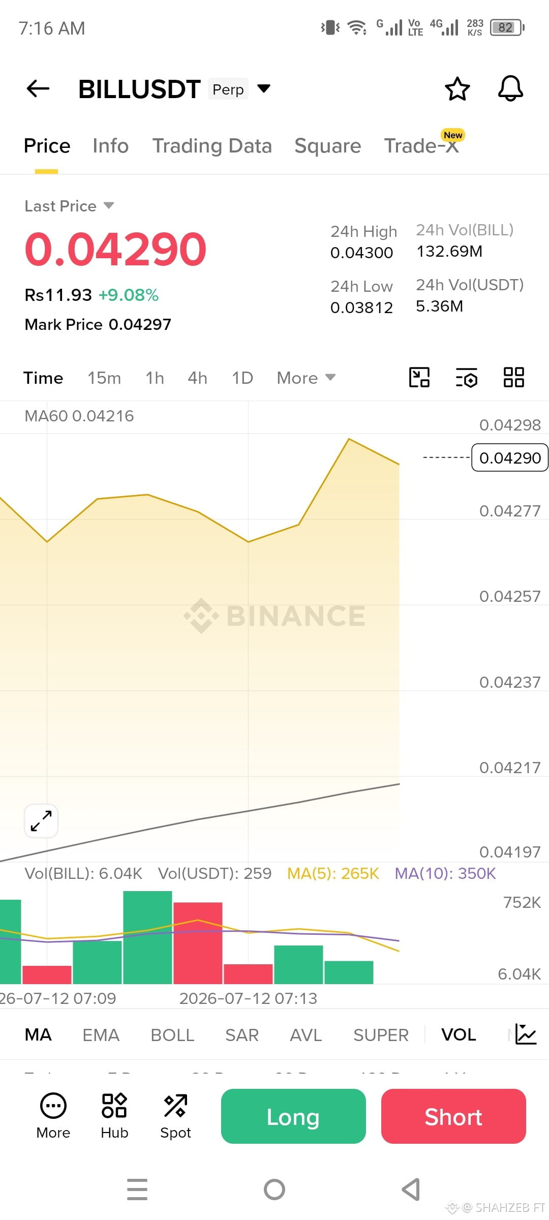Screen dimensions: 549x1220
Task: Switch to Spot trading icon
Action: click(x=175, y=1116)
